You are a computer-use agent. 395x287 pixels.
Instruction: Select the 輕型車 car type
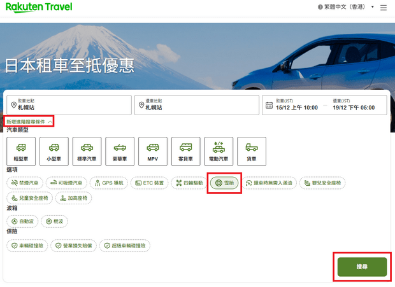pyautogui.click(x=21, y=151)
